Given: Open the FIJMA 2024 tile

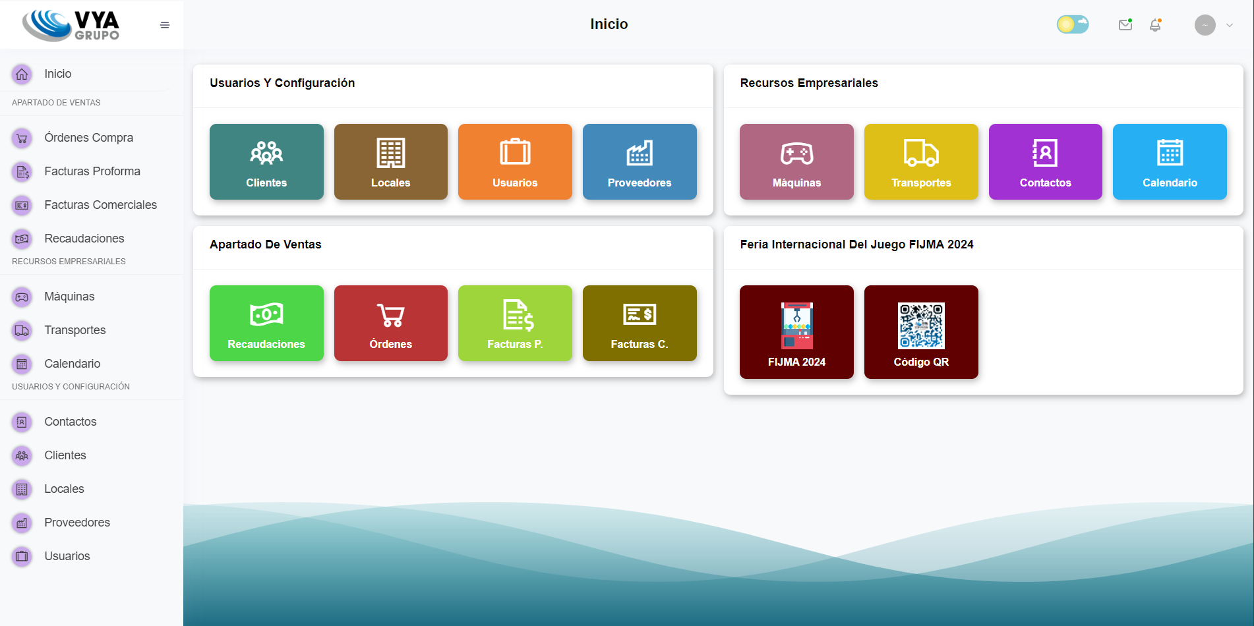Looking at the screenshot, I should point(796,331).
